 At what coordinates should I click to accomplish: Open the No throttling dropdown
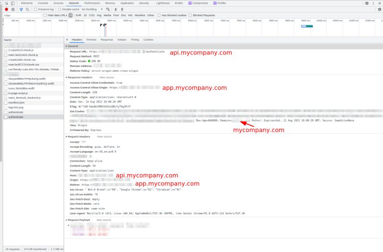pyautogui.click(x=92, y=9)
